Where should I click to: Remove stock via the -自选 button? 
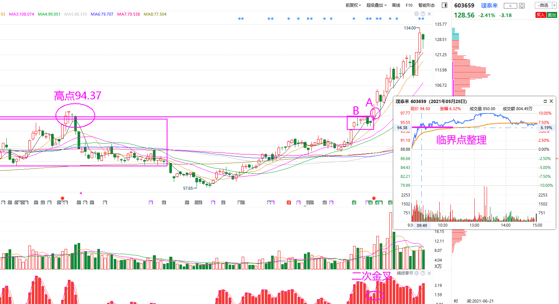[x=543, y=5]
